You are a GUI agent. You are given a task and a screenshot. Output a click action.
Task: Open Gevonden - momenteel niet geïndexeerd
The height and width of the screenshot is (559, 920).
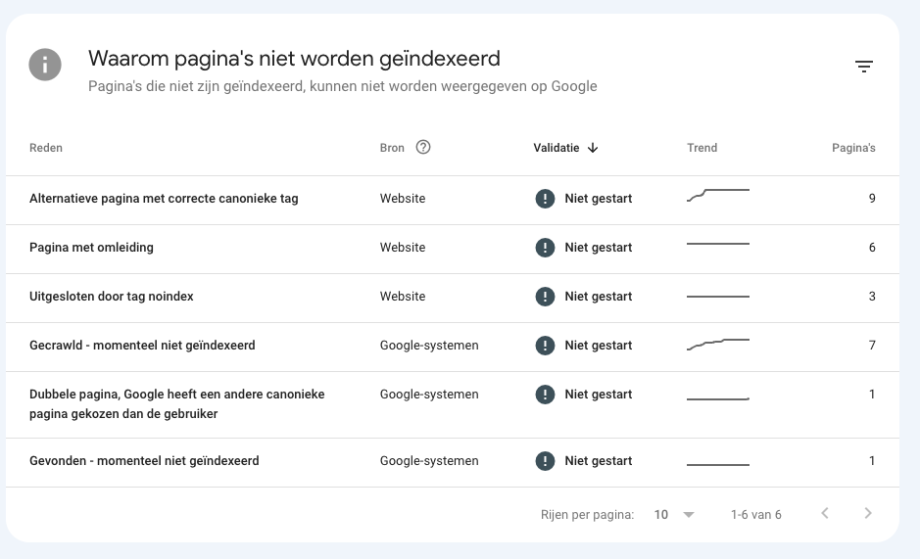click(x=144, y=461)
